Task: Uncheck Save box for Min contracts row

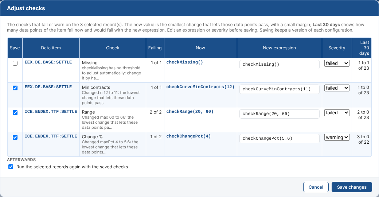Action: tap(15, 88)
